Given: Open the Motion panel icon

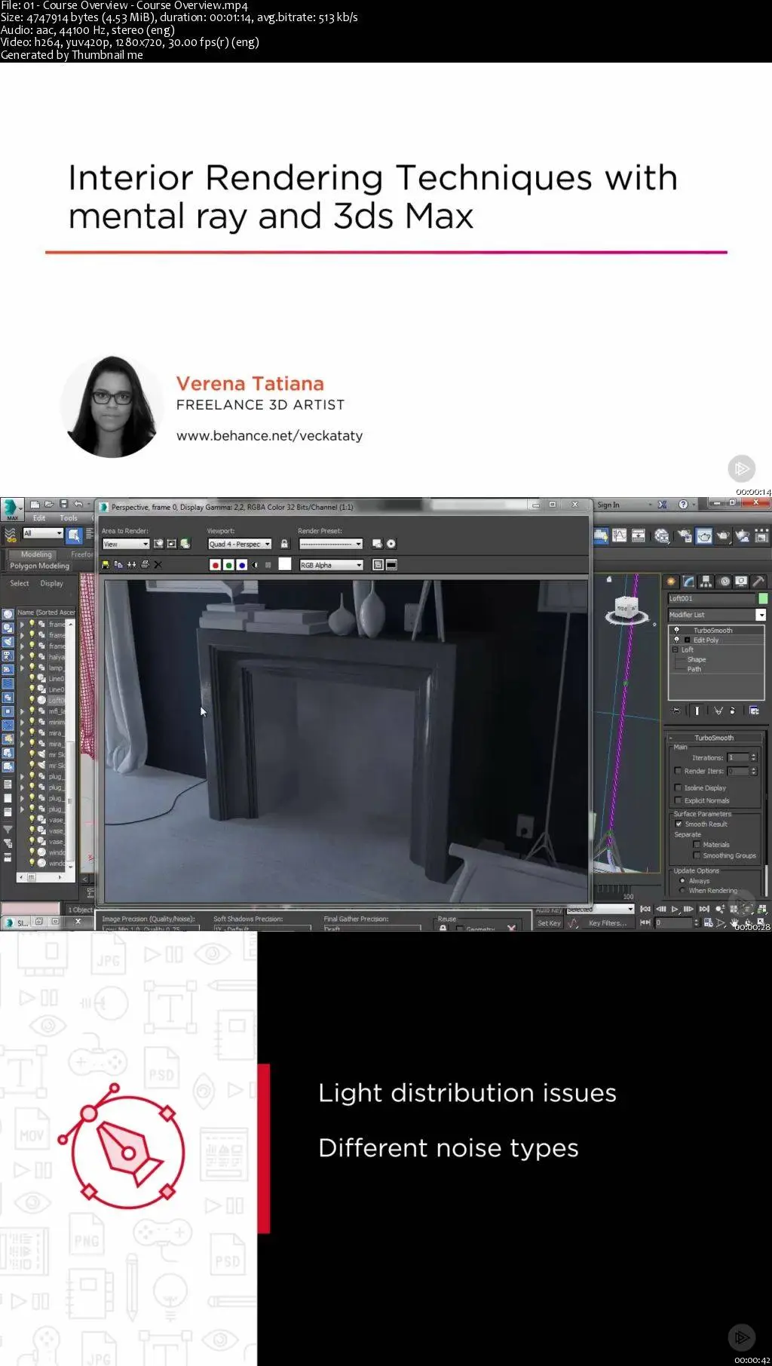Looking at the screenshot, I should click(x=725, y=581).
